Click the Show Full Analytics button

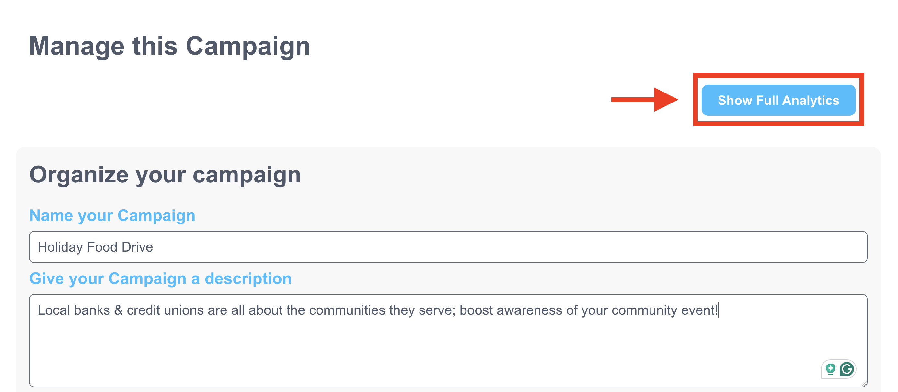pos(778,100)
